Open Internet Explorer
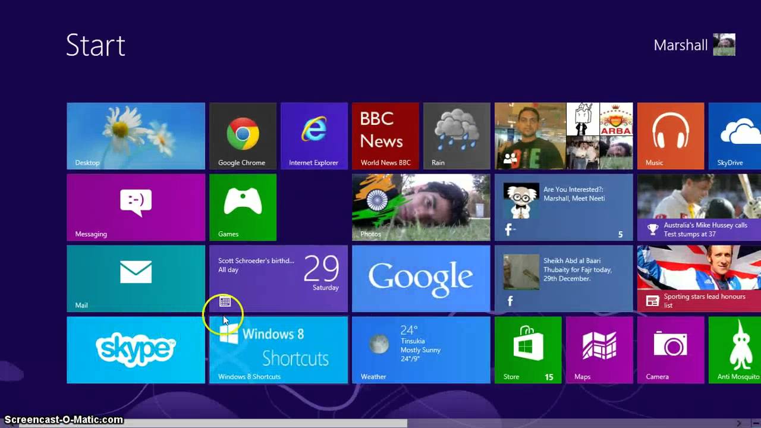Image resolution: width=761 pixels, height=428 pixels. pos(314,136)
